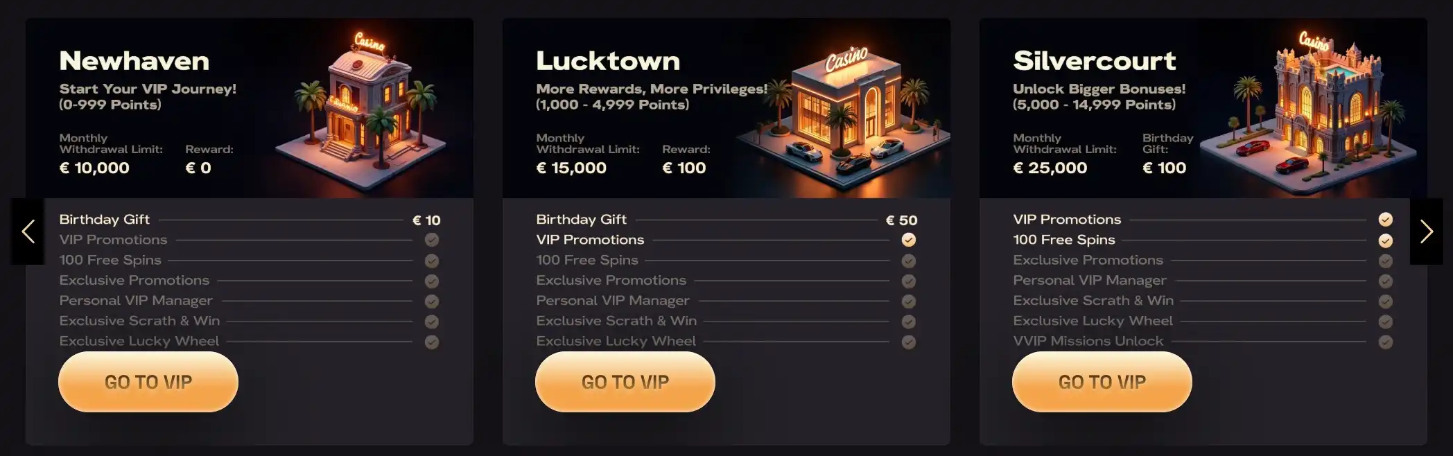Select the Newhaven tier title
The width and height of the screenshot is (1453, 456).
(134, 61)
